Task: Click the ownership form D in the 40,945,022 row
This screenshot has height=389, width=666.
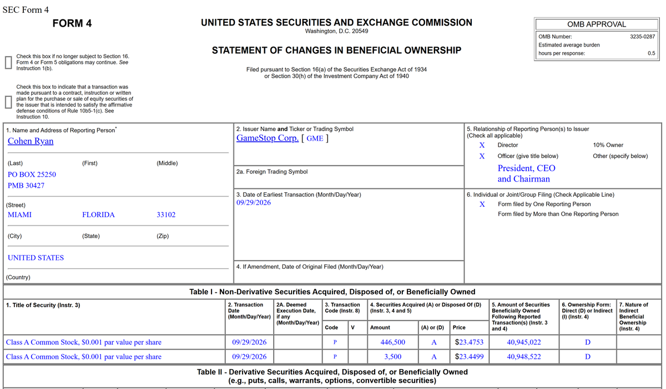Action: (x=588, y=342)
